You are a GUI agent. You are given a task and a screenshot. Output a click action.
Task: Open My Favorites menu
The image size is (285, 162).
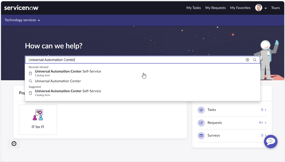point(240,8)
